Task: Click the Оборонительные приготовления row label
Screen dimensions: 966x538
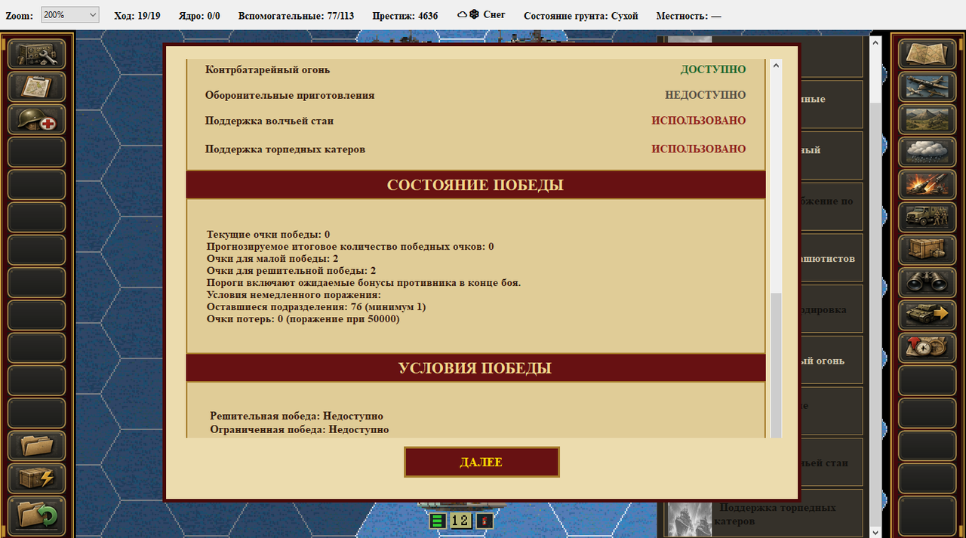Action: (x=290, y=95)
